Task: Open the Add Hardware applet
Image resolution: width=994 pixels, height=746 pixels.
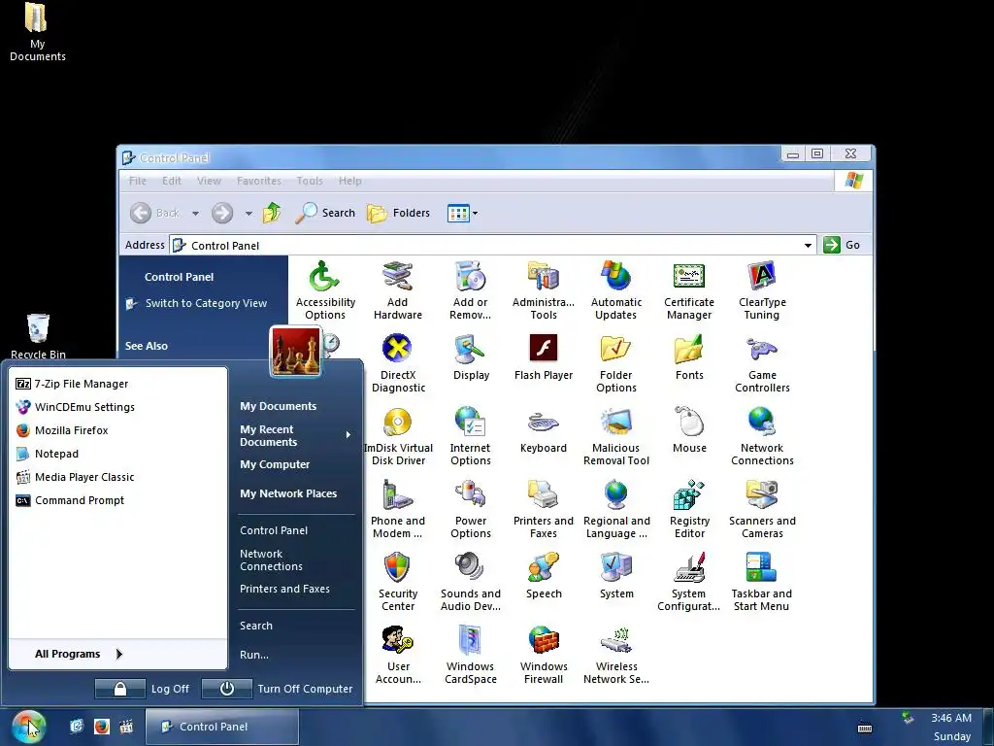Action: click(x=397, y=290)
